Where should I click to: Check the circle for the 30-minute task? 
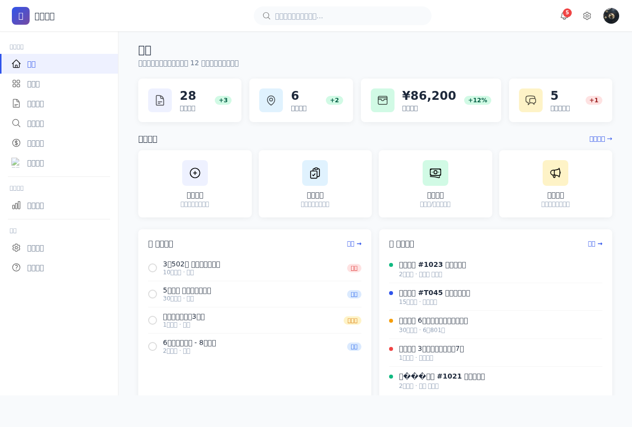point(153,294)
